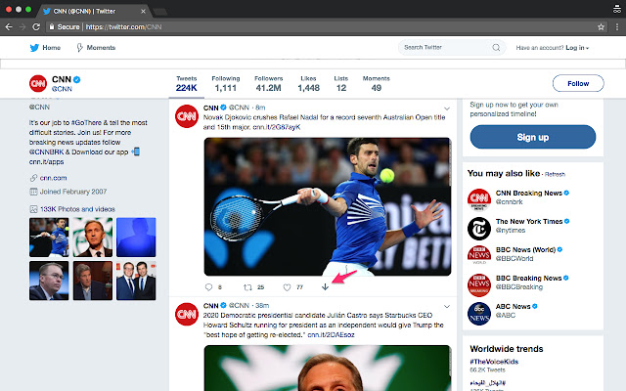Click the Twitter favicon on the browser tab
The height and width of the screenshot is (391, 626).
tap(47, 11)
